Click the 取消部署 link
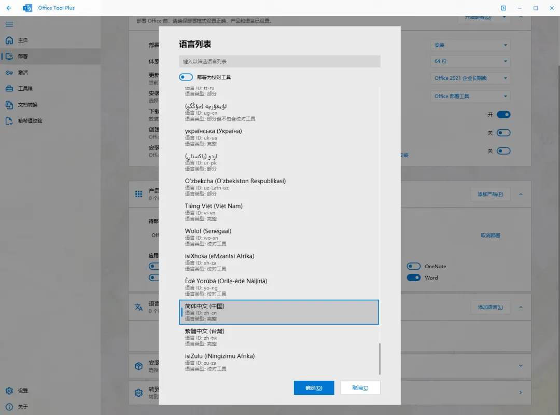 [491, 235]
